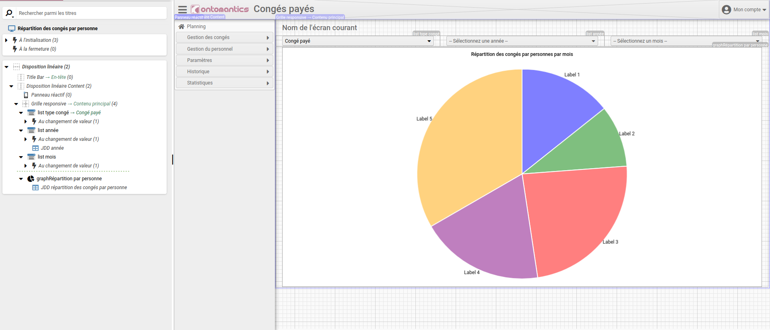Click lightning icon of À la fermeture

pos(15,49)
